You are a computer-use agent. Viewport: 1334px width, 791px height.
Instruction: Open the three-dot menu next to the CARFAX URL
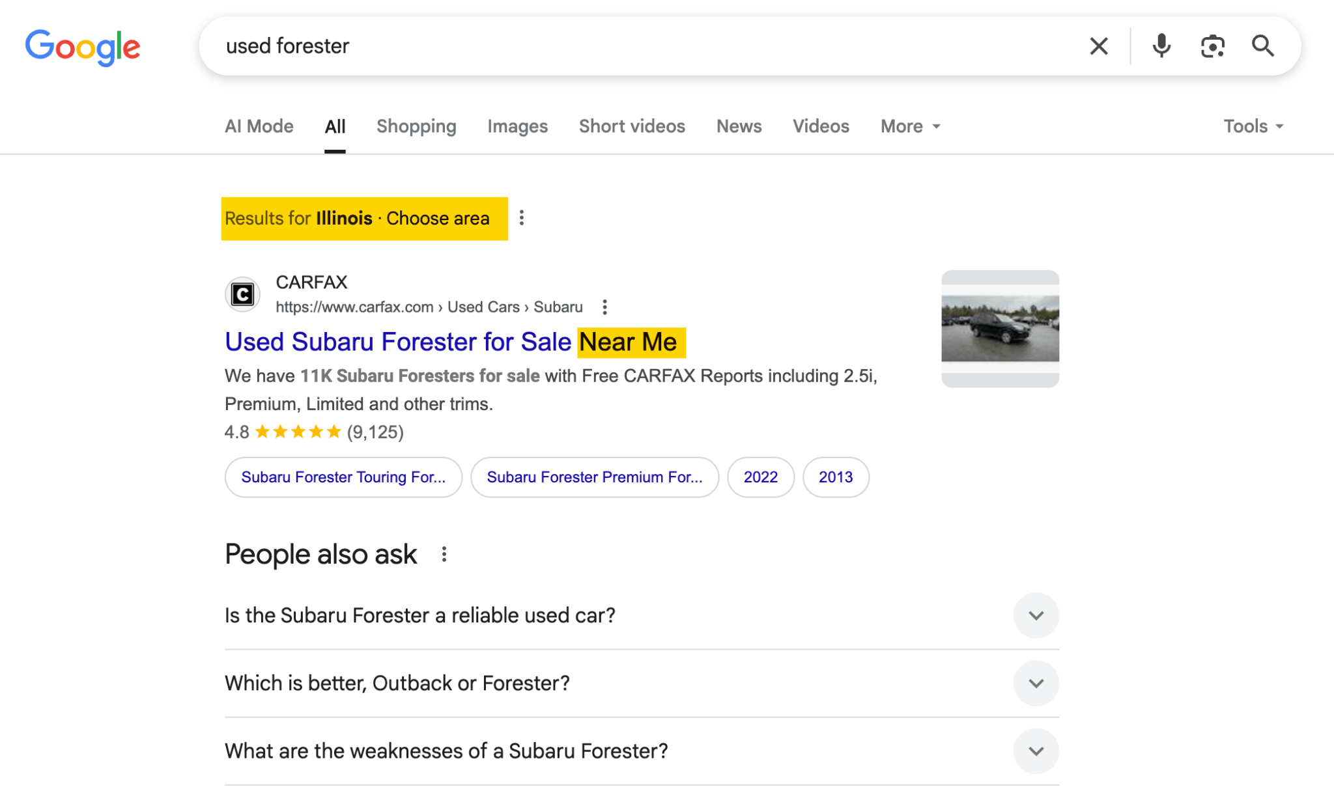[604, 307]
